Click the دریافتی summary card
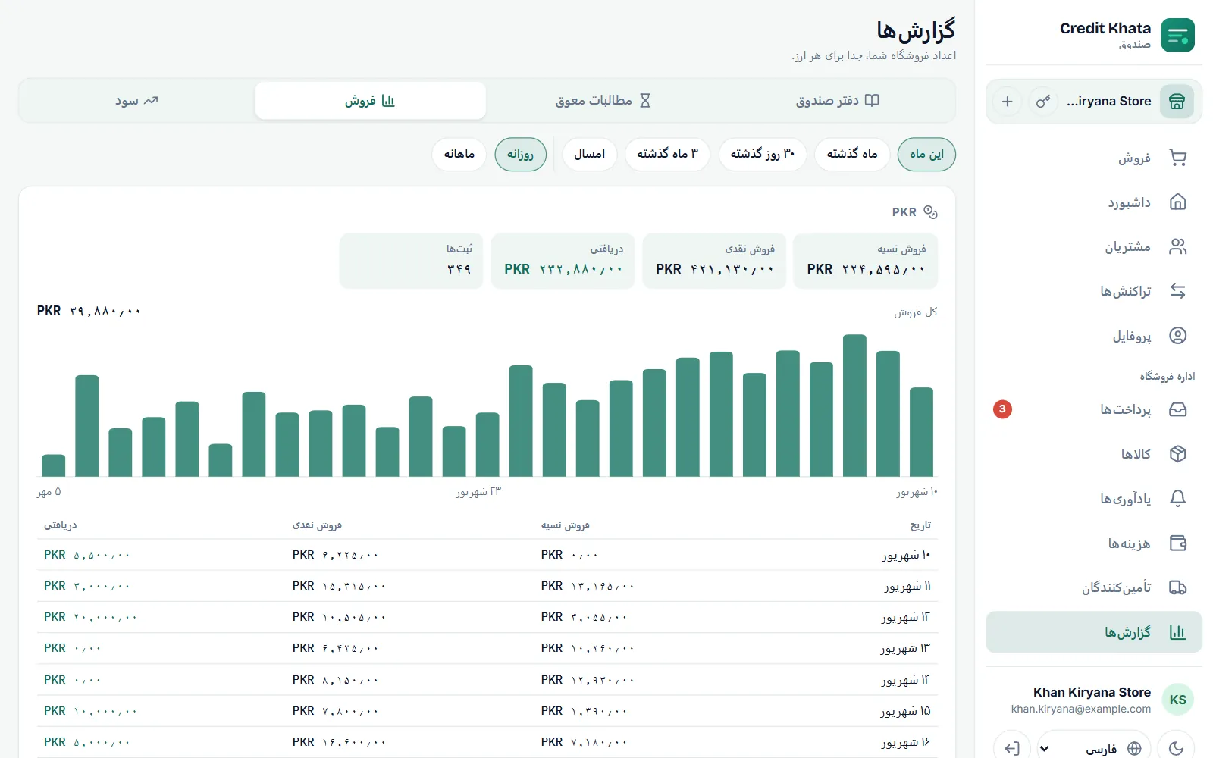 pyautogui.click(x=563, y=261)
